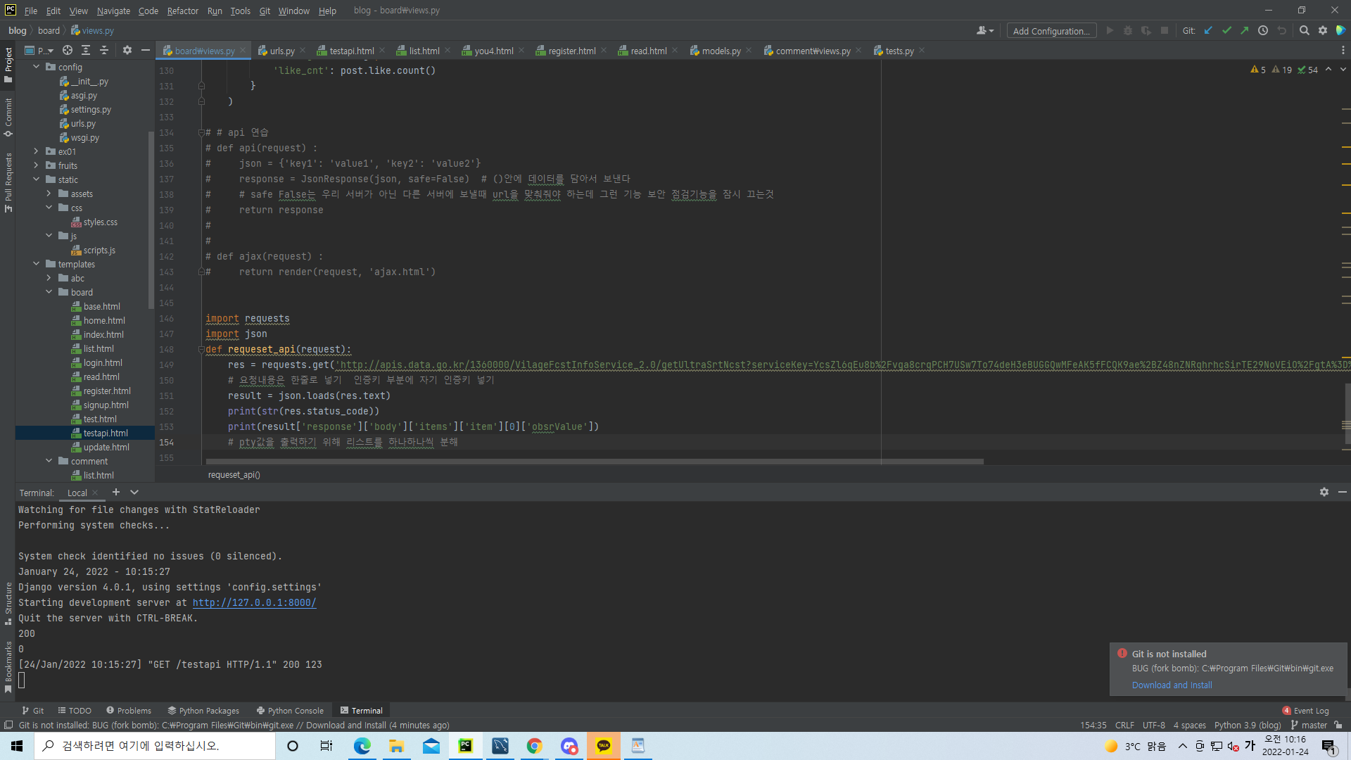The height and width of the screenshot is (760, 1351).
Task: Click Python 3.9 (blog) interpreter widget
Action: point(1248,726)
